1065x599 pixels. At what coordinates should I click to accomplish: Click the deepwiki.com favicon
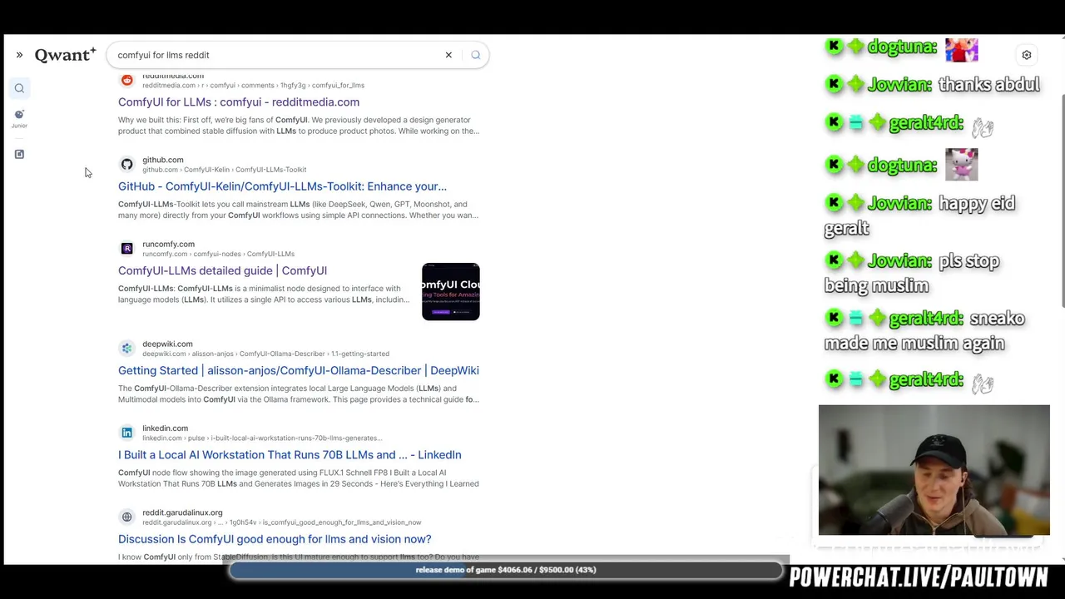coord(126,349)
